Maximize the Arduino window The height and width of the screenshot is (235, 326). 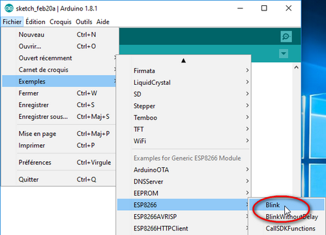coord(264,8)
